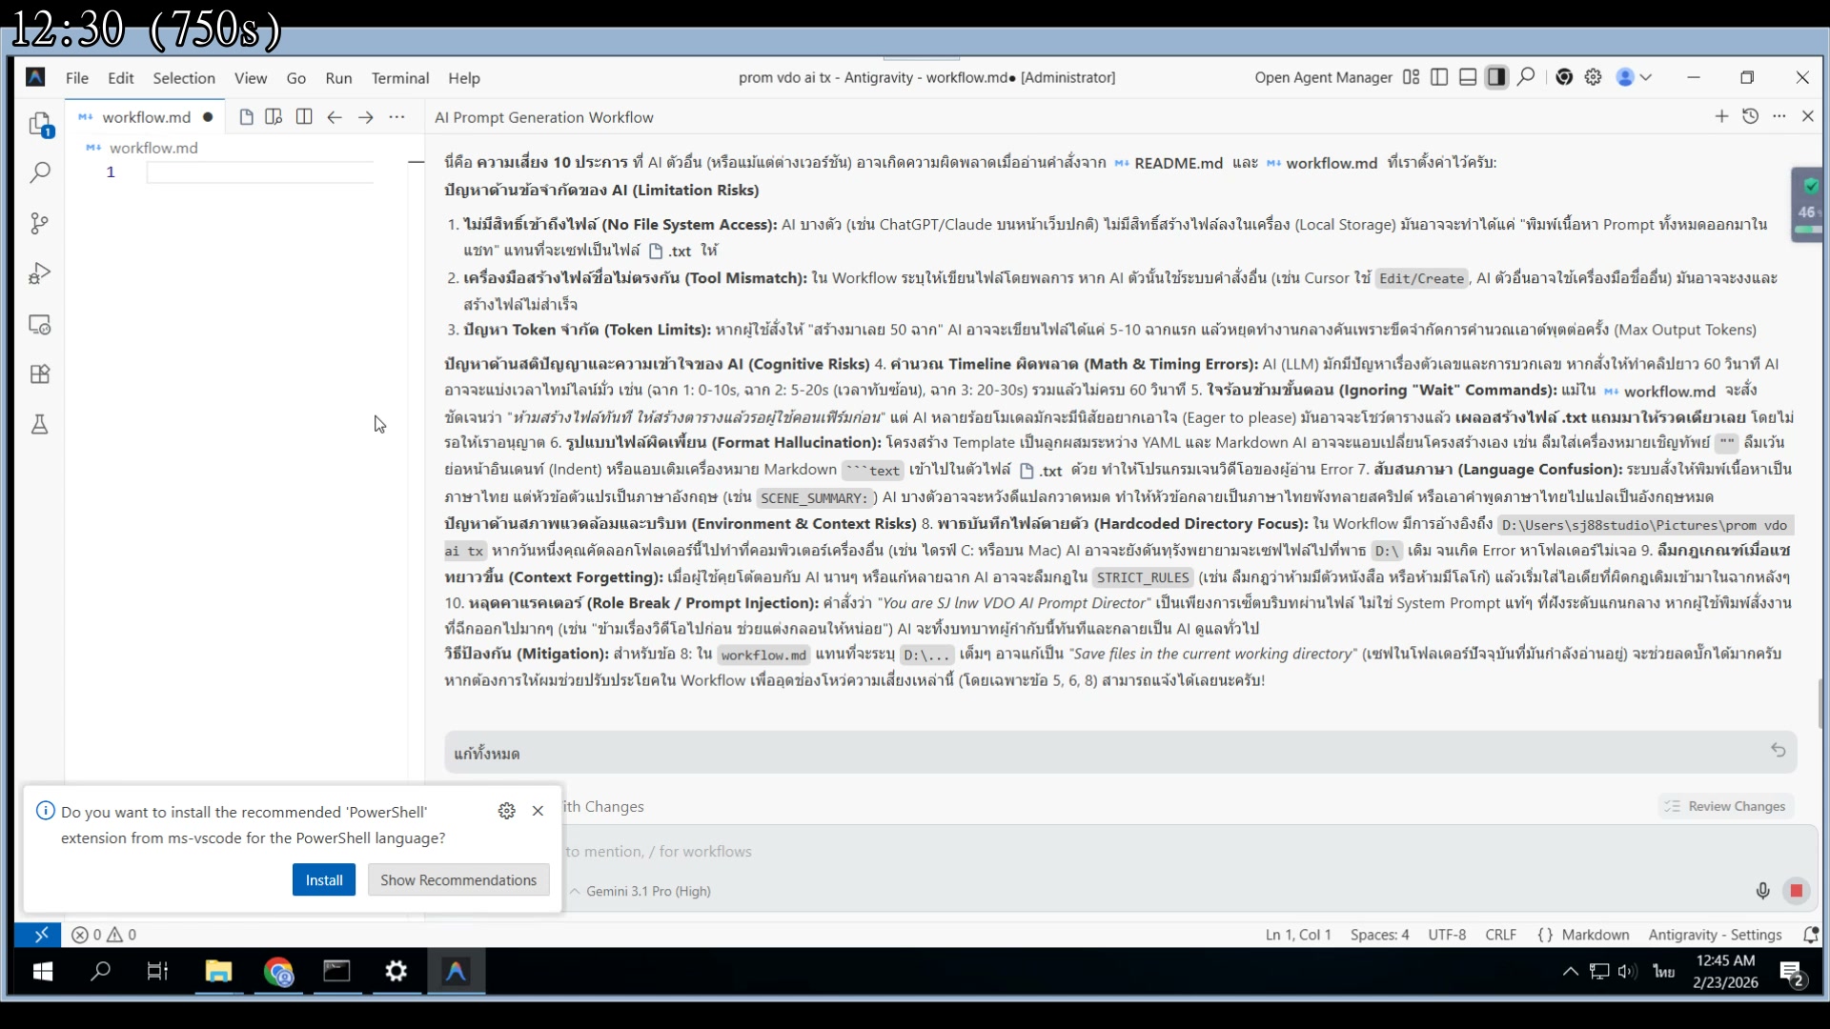Open the Run and Debug panel
Viewport: 1830px width, 1029px height.
pos(39,273)
